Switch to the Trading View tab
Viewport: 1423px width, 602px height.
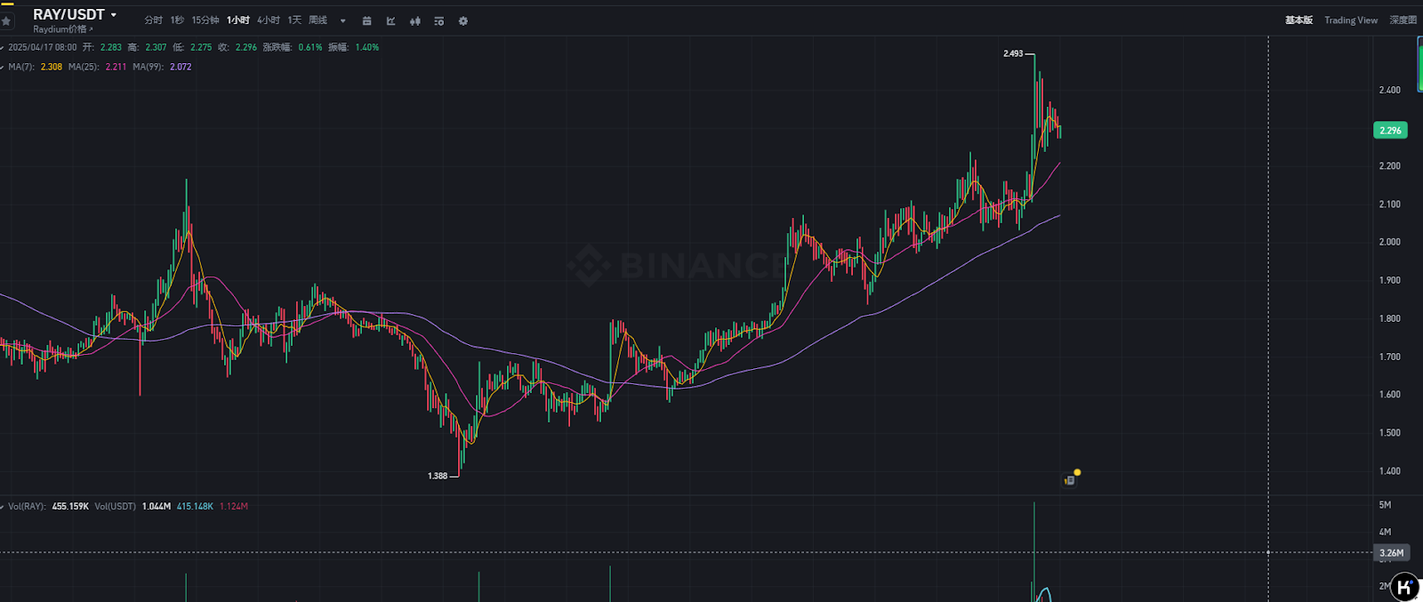point(1350,20)
